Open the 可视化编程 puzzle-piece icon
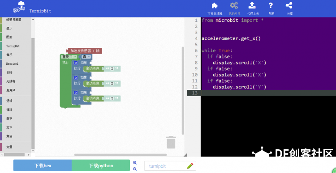This screenshot has width=336, height=173. 215,5
